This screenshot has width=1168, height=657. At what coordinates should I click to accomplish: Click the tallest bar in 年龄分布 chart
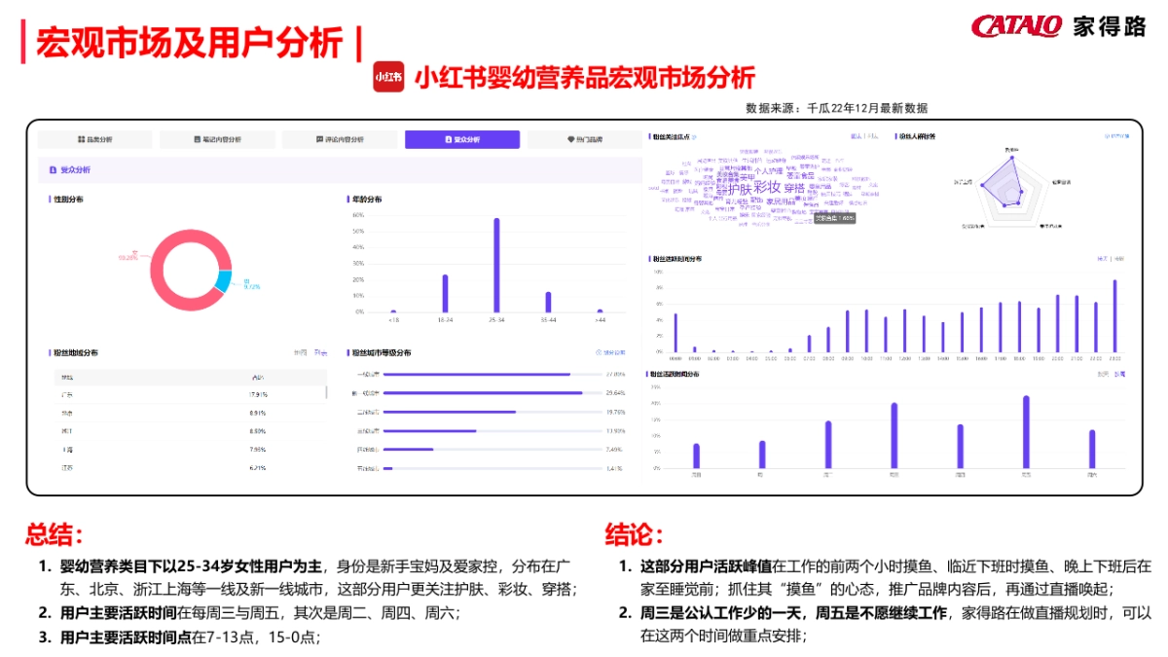496,263
